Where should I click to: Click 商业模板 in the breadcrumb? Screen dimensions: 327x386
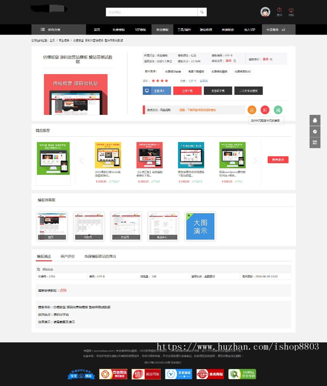coord(64,40)
